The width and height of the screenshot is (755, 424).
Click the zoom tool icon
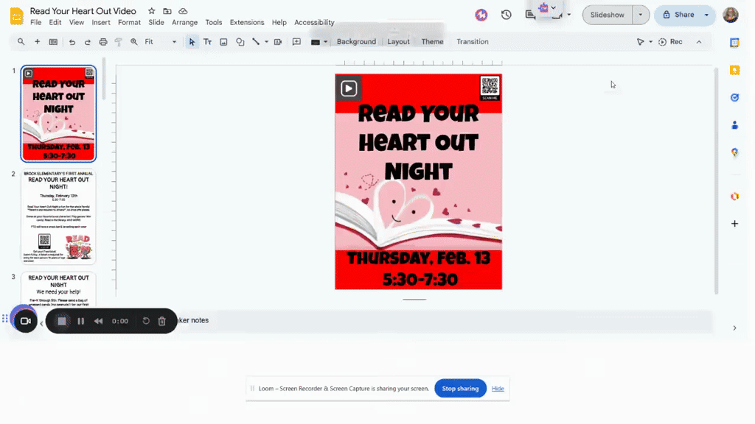(x=134, y=42)
